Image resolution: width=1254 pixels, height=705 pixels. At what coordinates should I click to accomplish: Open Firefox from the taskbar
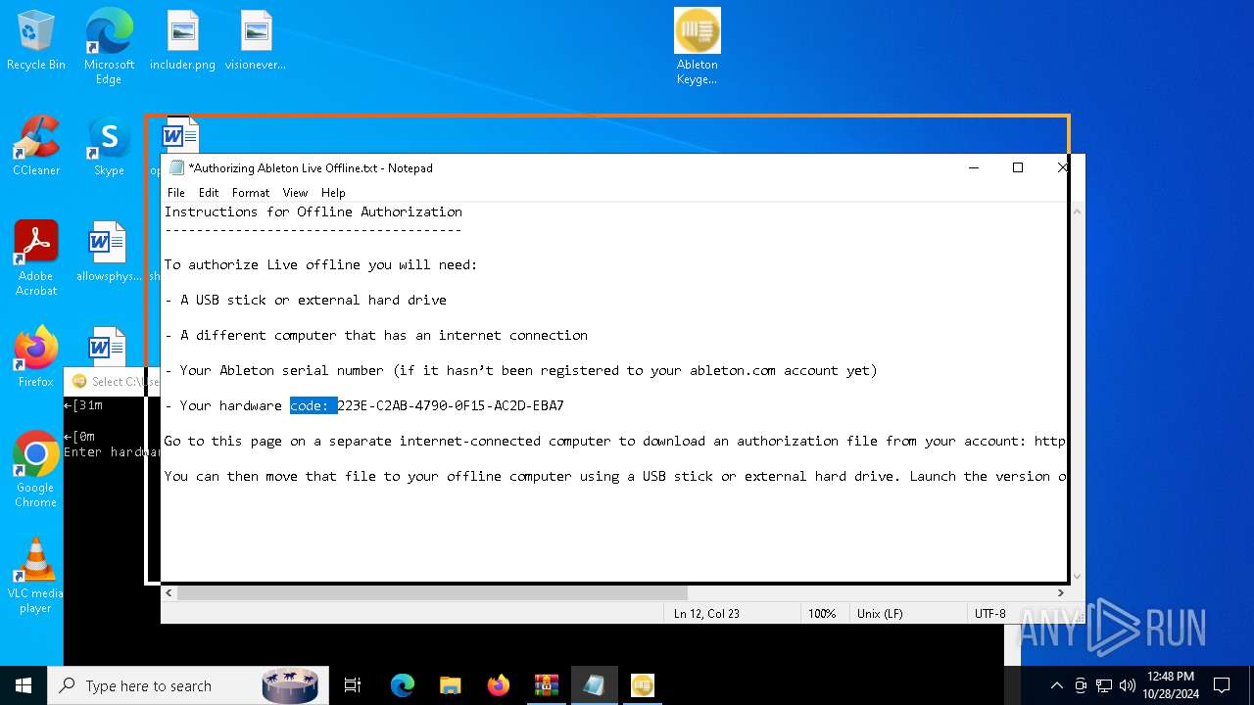pos(498,685)
